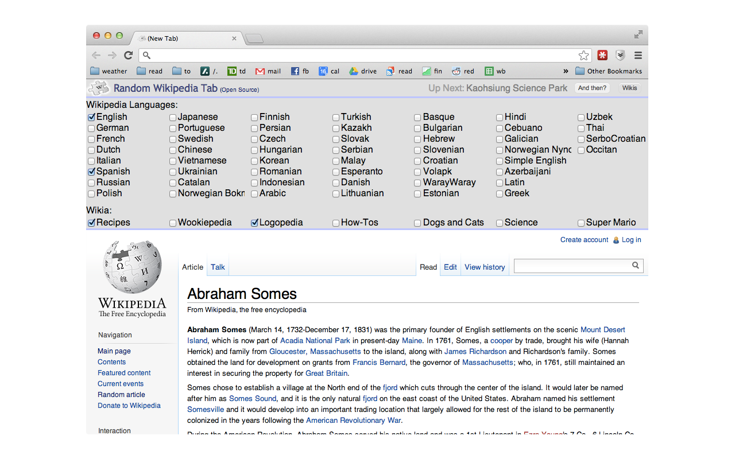Open the weather bookmark folder
Viewport: 735px width, 459px height.
[x=109, y=71]
